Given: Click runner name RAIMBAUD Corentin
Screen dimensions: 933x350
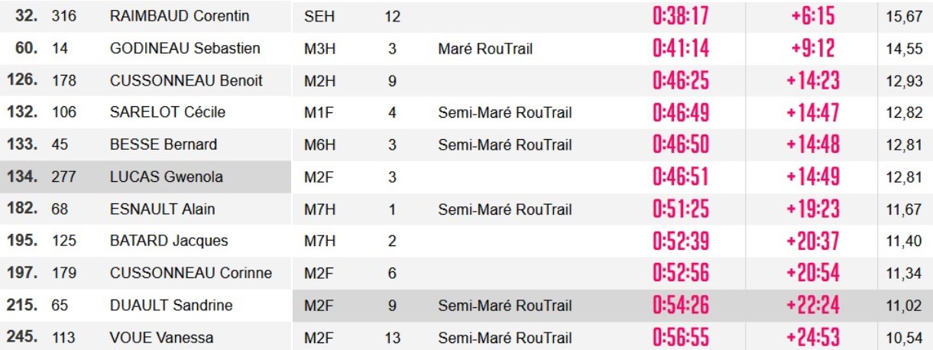Looking at the screenshot, I should pyautogui.click(x=180, y=16).
